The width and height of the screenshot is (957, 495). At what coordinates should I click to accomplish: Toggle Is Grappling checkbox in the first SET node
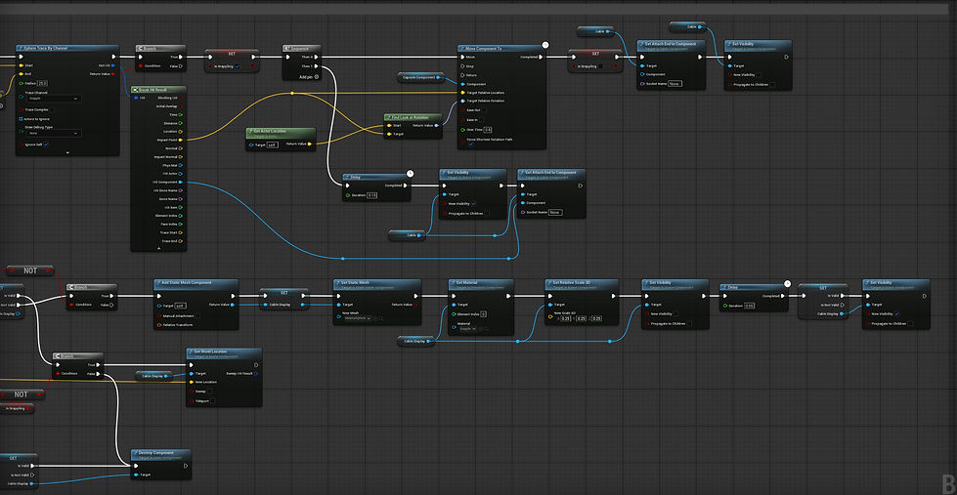click(x=237, y=65)
